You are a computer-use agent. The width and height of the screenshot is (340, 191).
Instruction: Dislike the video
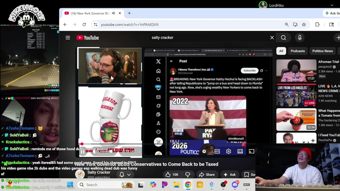click(x=188, y=175)
